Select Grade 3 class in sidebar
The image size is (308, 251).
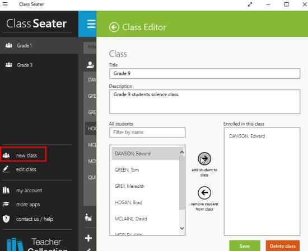point(39,65)
